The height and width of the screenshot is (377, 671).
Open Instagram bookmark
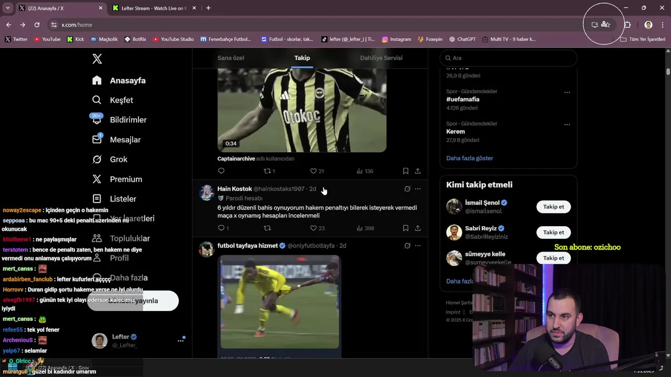tap(396, 39)
